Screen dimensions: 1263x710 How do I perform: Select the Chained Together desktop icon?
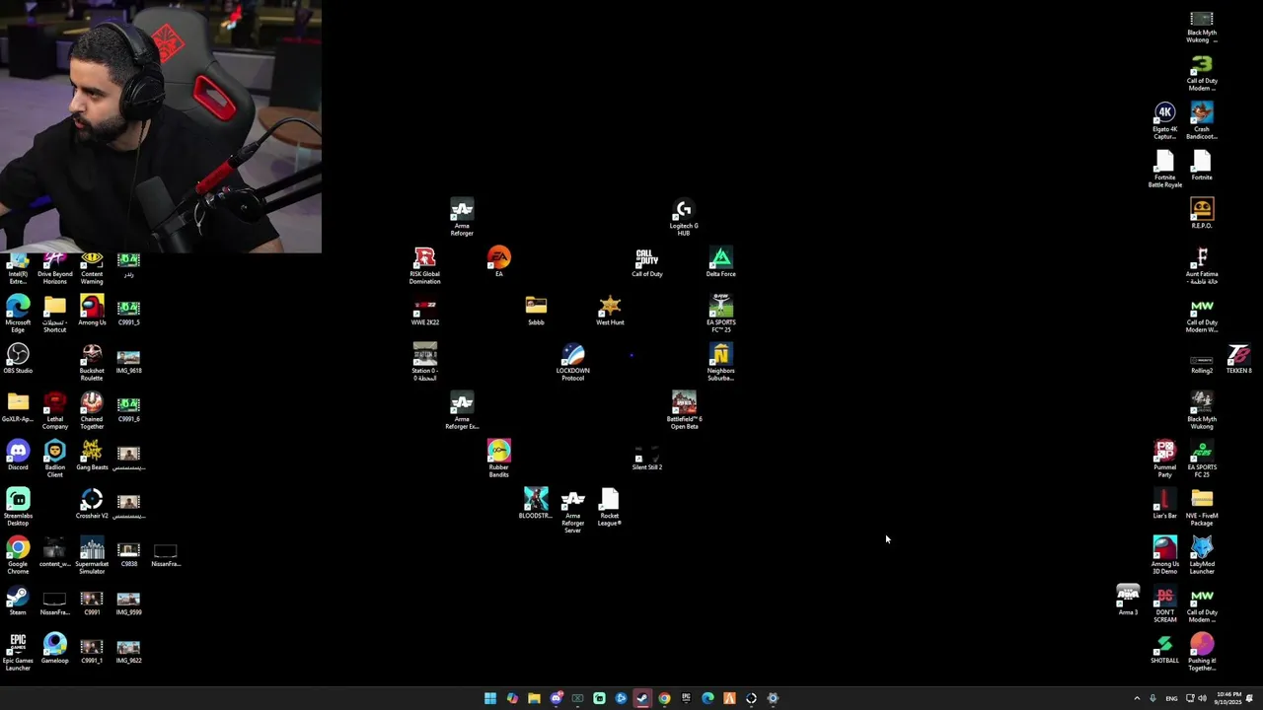click(92, 410)
